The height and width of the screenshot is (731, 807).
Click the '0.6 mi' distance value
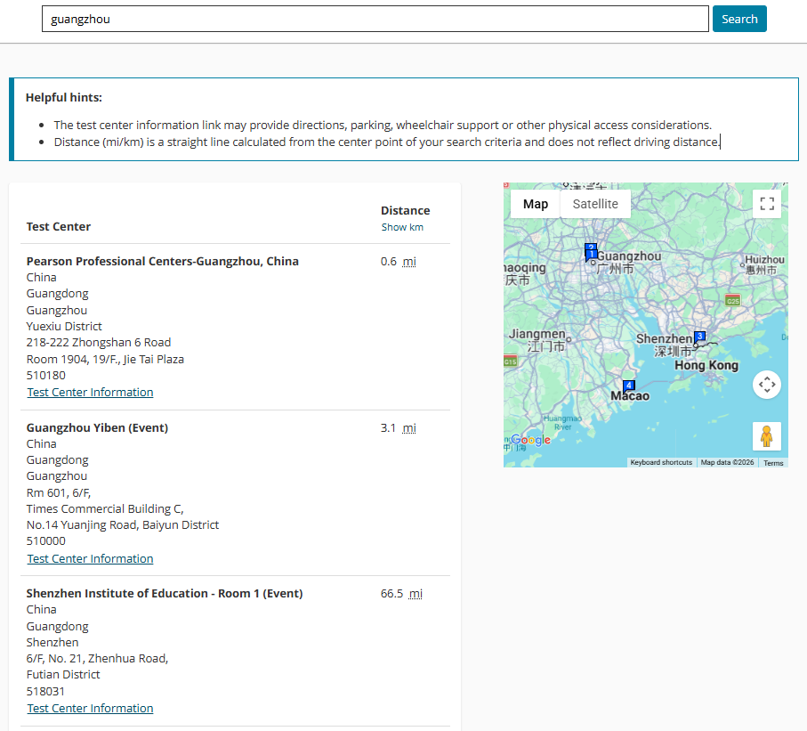(x=399, y=262)
